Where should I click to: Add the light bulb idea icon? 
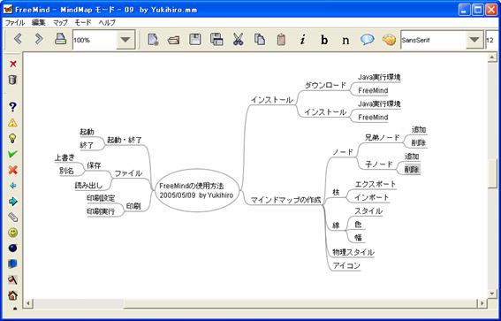point(12,138)
